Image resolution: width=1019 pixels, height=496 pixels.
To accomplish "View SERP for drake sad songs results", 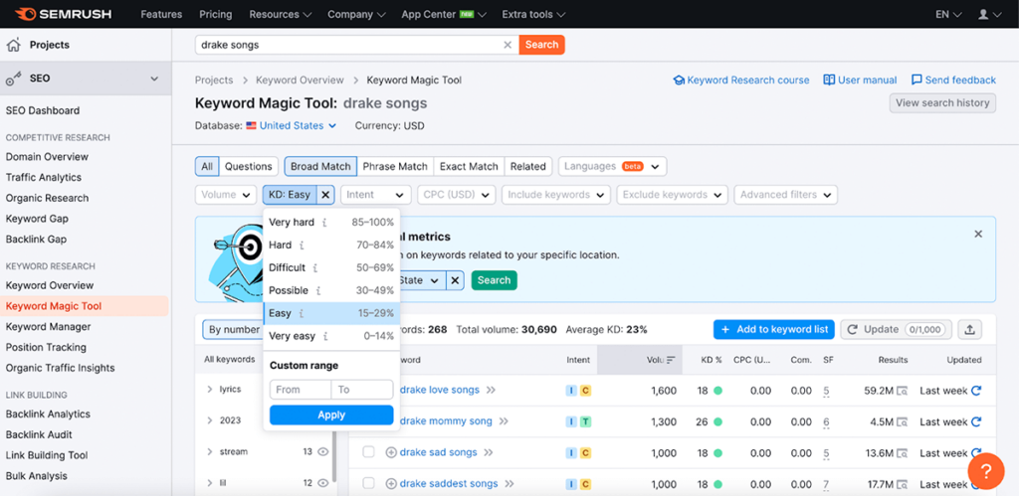I will point(902,453).
